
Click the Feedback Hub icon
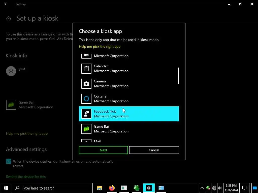[86, 114]
